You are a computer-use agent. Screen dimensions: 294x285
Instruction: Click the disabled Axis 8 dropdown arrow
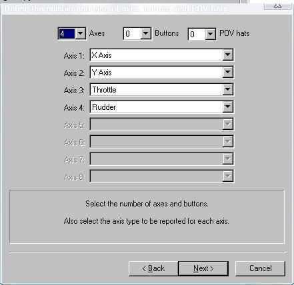pos(228,176)
